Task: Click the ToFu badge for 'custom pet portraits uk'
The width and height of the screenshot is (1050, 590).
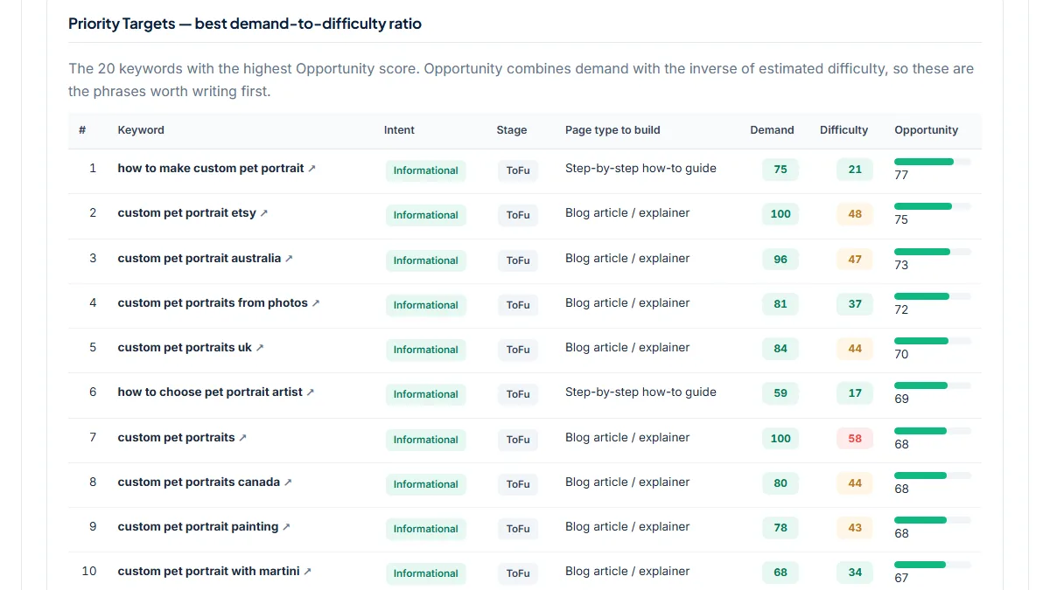Action: click(x=518, y=350)
